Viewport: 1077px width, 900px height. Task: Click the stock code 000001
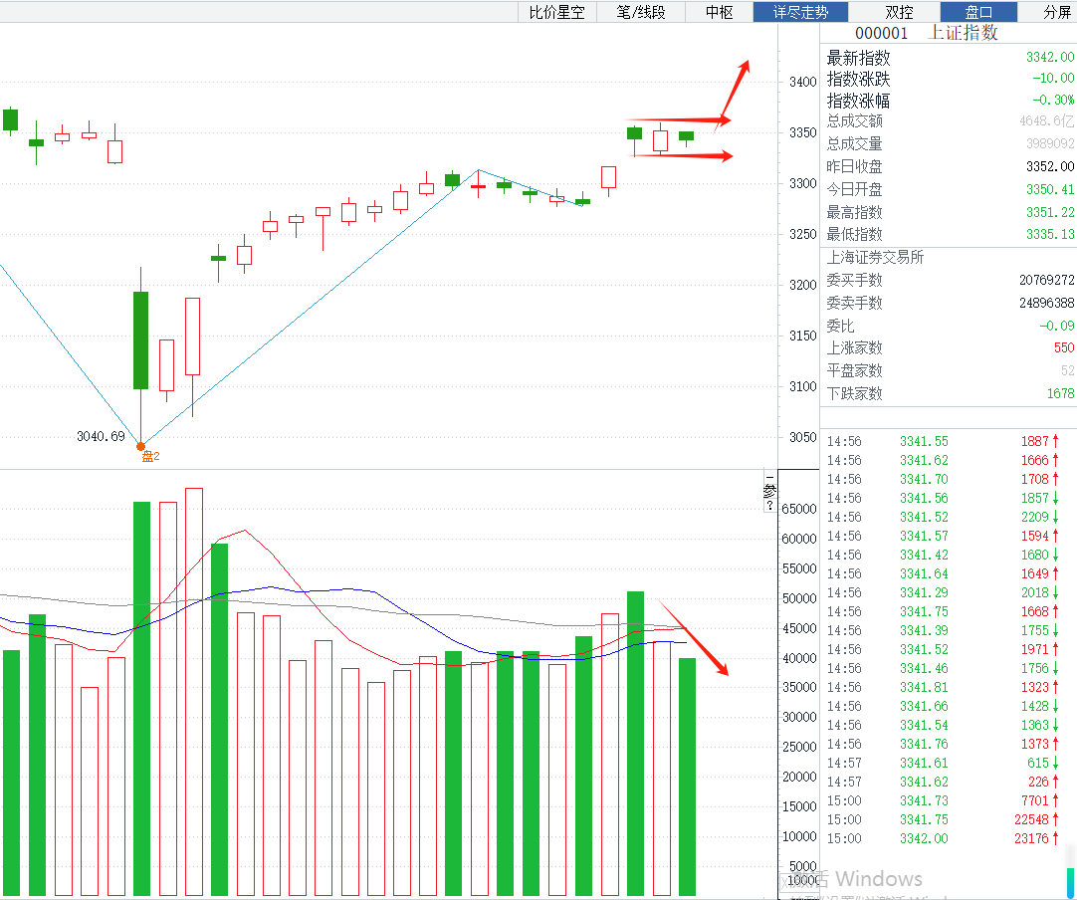coord(882,33)
